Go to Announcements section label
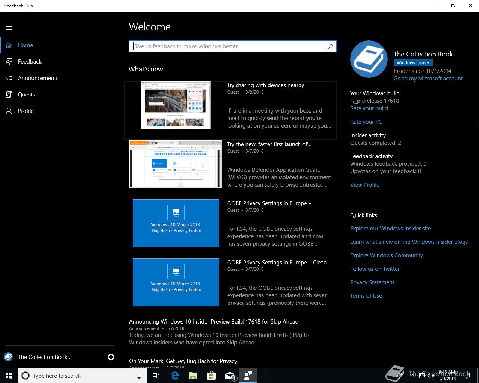This screenshot has height=383, width=479. [x=38, y=78]
